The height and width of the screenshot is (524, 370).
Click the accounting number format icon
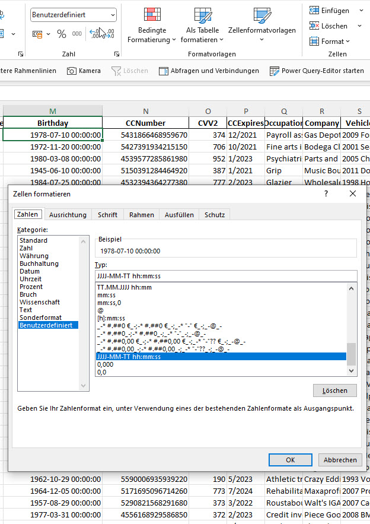tap(37, 34)
